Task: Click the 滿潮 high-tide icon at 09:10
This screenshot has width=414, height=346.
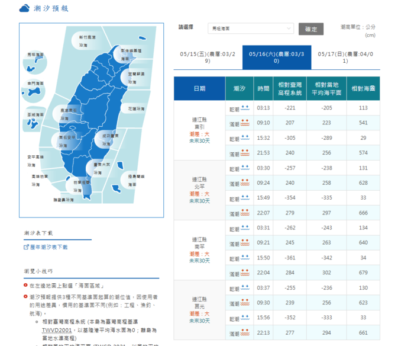Action: 245,123
